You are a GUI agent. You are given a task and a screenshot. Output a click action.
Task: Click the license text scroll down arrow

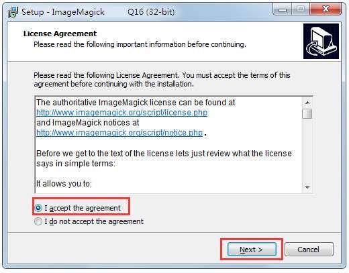pos(307,188)
